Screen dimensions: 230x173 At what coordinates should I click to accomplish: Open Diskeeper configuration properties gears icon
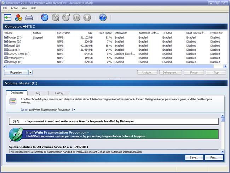click(18, 17)
